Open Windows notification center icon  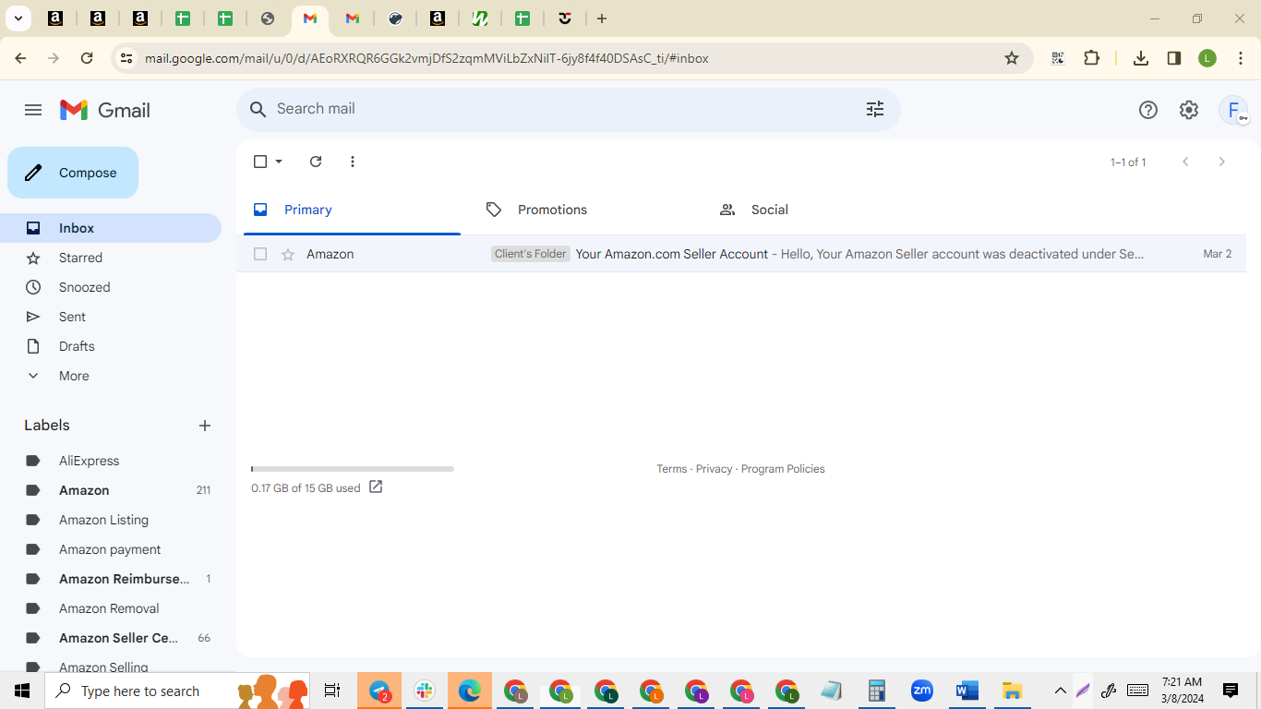click(1231, 691)
